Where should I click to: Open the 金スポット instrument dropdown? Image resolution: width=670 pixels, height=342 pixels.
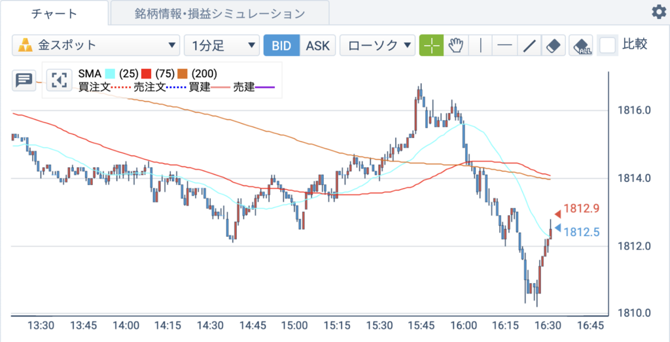pos(96,45)
